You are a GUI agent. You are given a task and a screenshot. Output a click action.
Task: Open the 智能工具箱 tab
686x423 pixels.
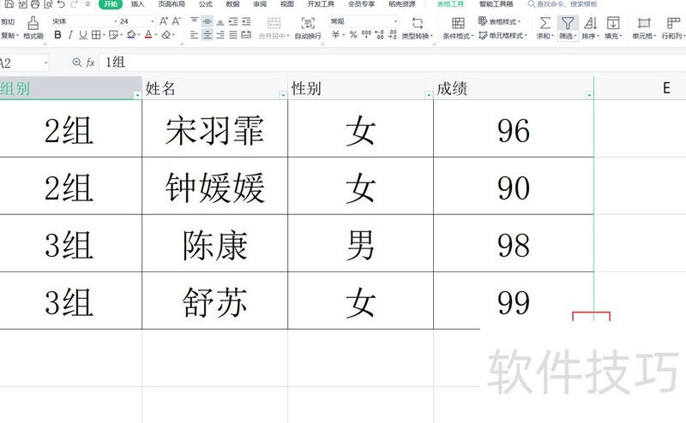496,4
